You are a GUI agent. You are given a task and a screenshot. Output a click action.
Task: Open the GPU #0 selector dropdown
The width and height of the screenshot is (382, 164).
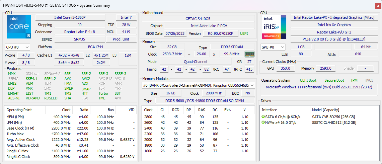[273, 47]
